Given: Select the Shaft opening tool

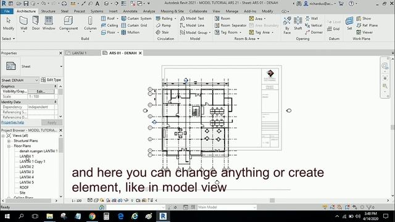Looking at the screenshot, I should pos(297,23).
